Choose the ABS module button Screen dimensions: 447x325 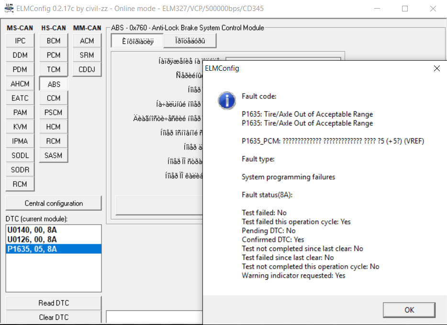[54, 84]
